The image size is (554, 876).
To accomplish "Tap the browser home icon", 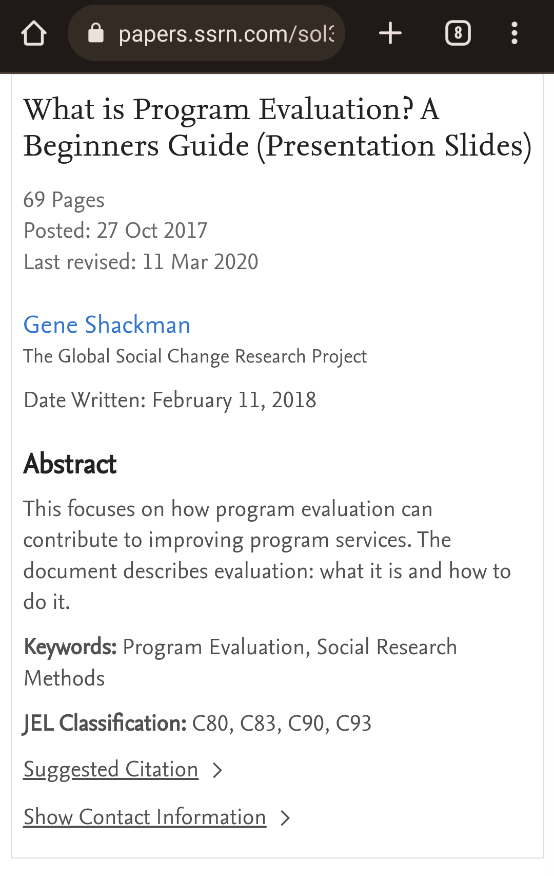I will click(x=34, y=34).
